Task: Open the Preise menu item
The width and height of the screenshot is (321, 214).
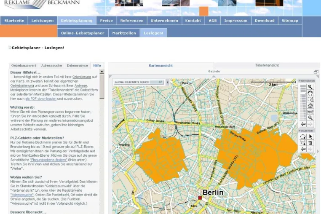Action: 107,21
